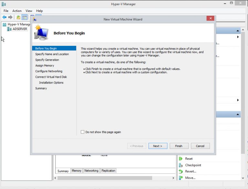Click Revert... in the Actions pane

coord(191,172)
